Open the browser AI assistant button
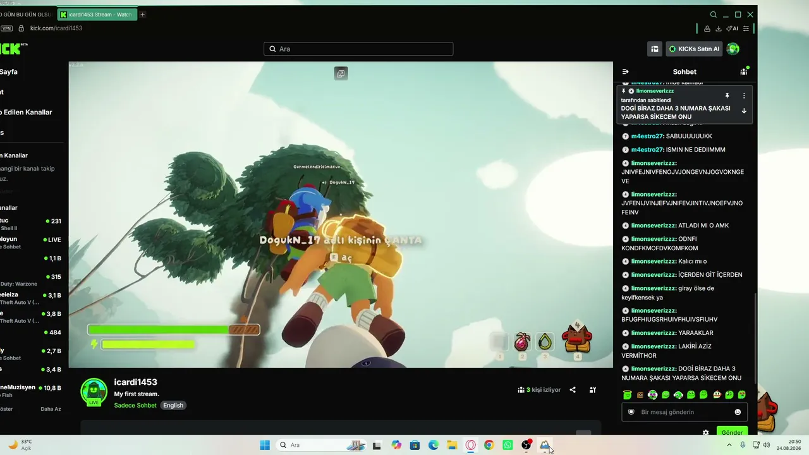The image size is (809, 455). pyautogui.click(x=732, y=28)
